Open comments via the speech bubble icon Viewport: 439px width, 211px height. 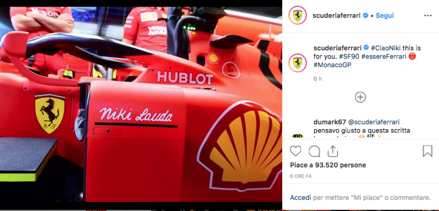point(314,151)
